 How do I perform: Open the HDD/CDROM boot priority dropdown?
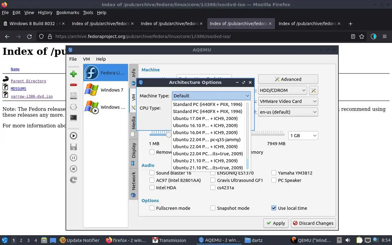pos(283,90)
